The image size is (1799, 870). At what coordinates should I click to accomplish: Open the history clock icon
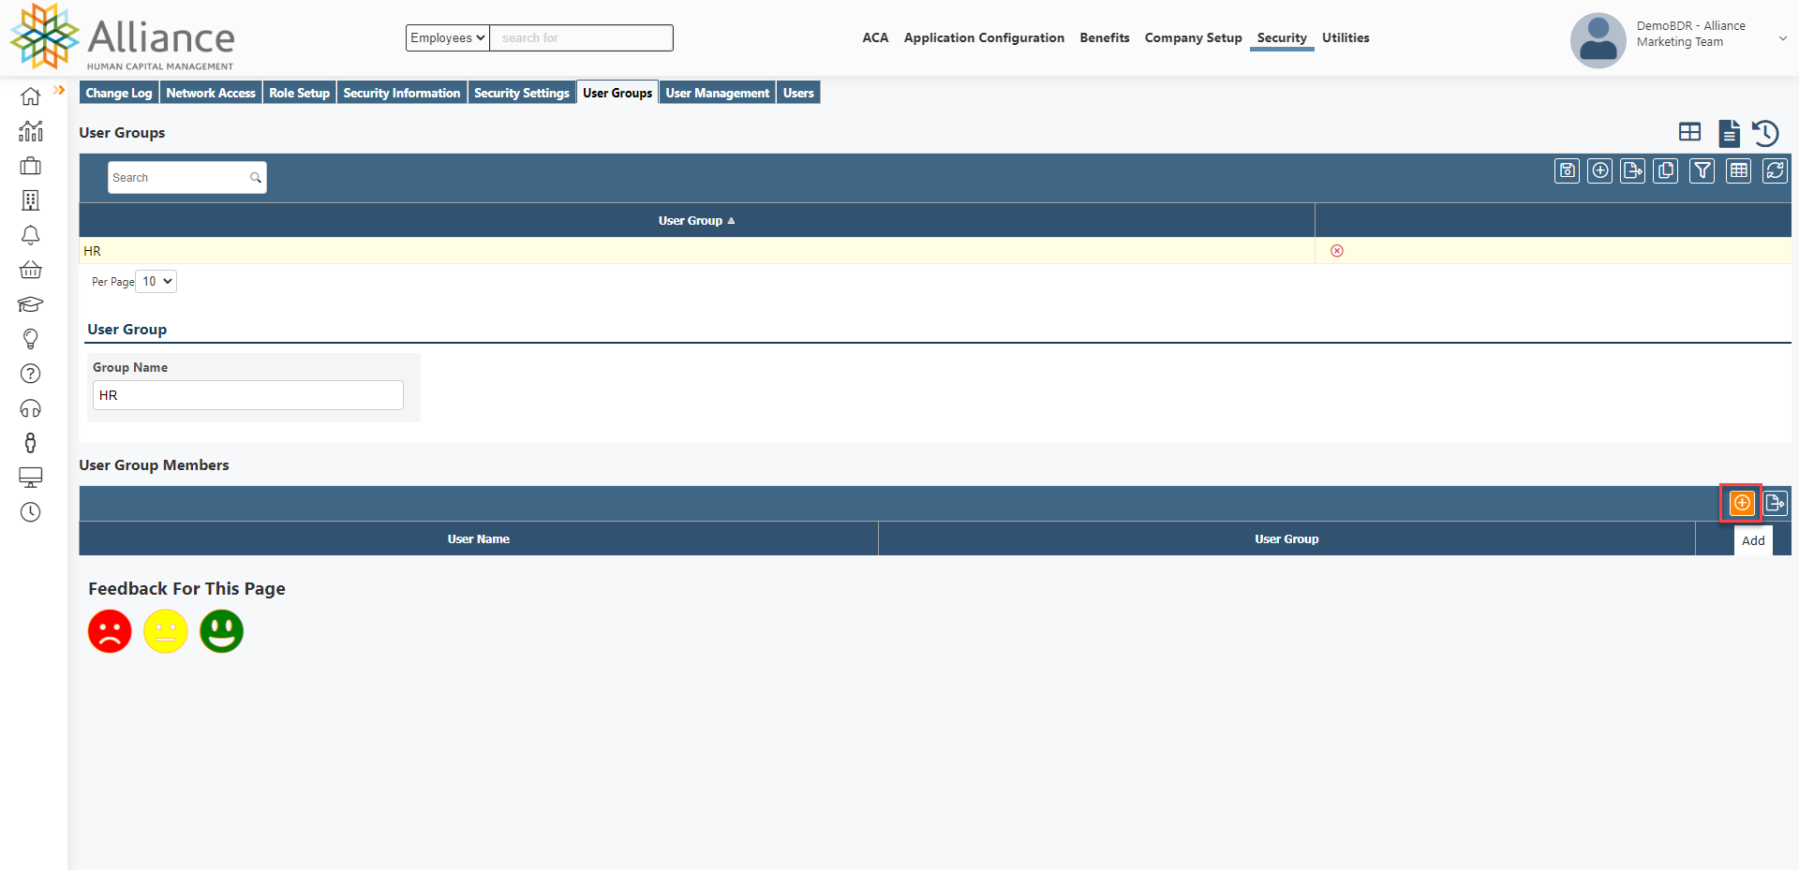1766,133
